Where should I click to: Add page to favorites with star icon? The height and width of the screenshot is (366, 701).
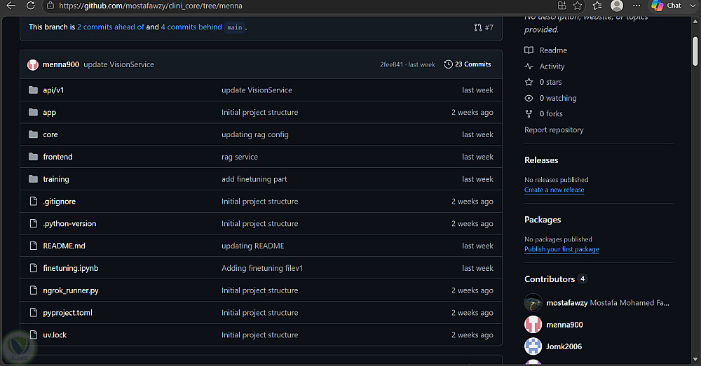pos(578,6)
